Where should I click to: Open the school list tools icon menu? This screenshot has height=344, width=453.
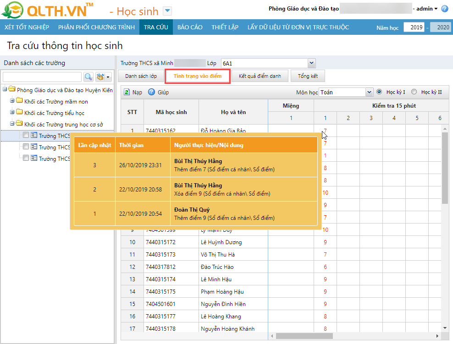tap(102, 76)
